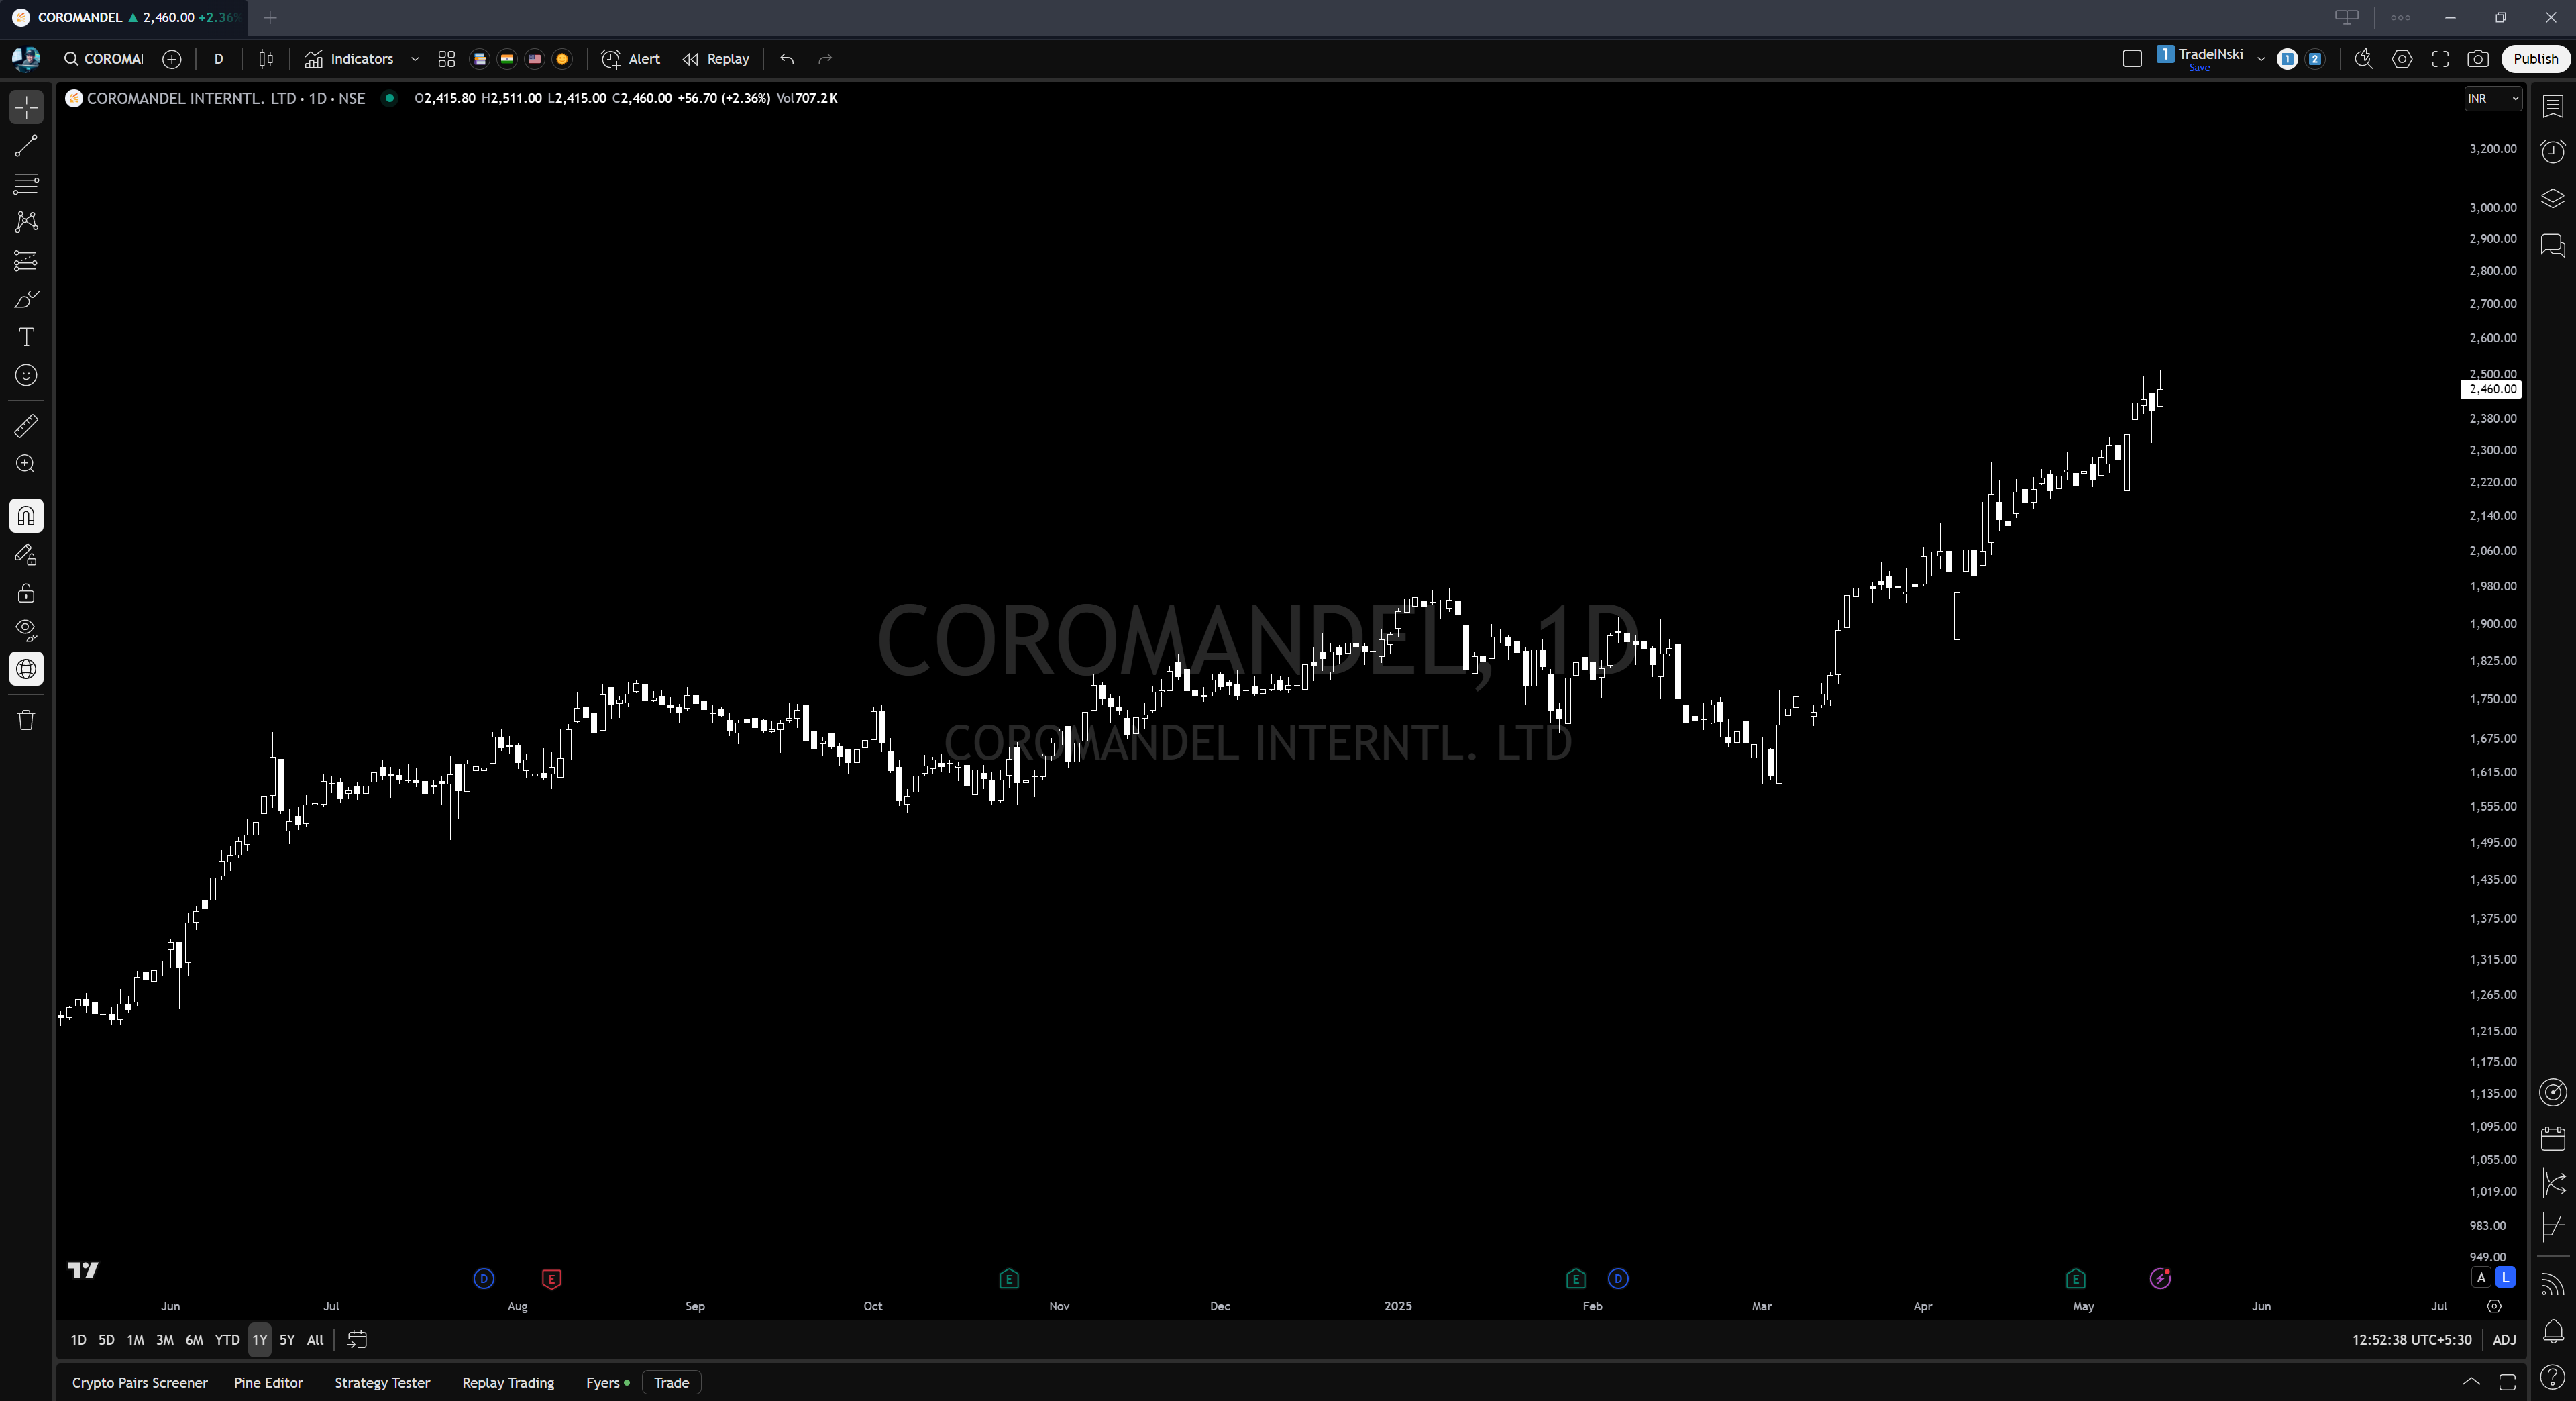Open chart settings gear in top bar

coord(2402,59)
